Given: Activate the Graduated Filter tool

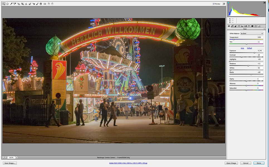Looking at the screenshot, I should click(x=41, y=4).
